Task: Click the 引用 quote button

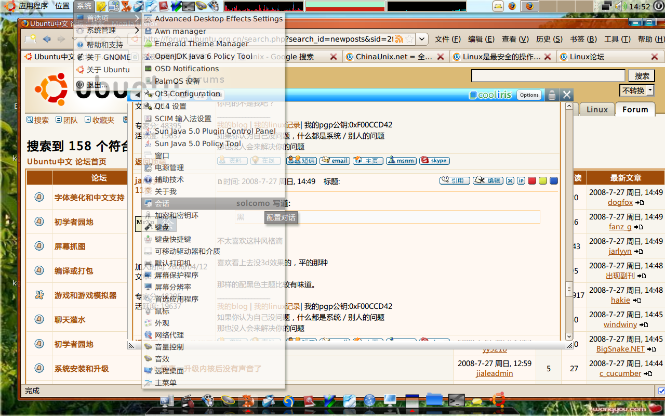Action: point(455,180)
